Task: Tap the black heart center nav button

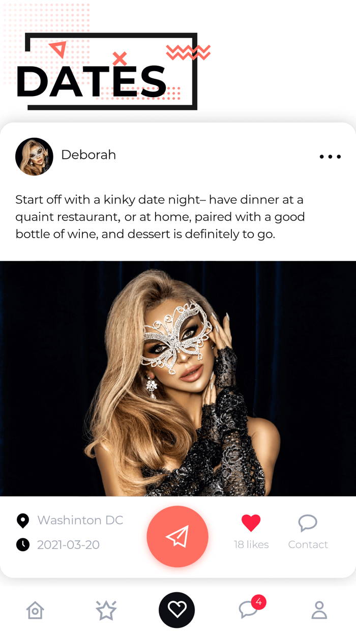Action: coord(177,610)
